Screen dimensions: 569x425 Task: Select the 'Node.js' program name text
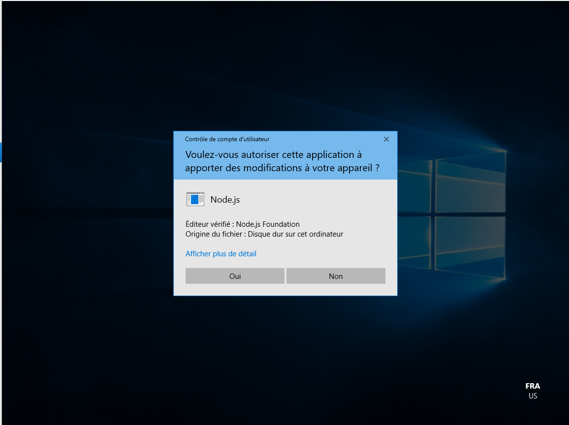pyautogui.click(x=225, y=200)
